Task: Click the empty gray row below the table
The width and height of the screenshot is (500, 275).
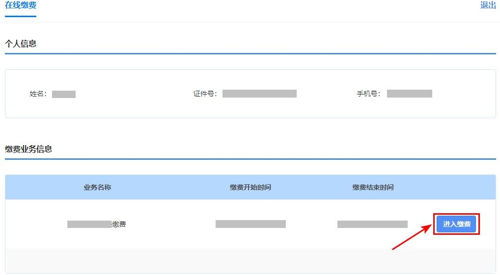Action: (x=250, y=260)
